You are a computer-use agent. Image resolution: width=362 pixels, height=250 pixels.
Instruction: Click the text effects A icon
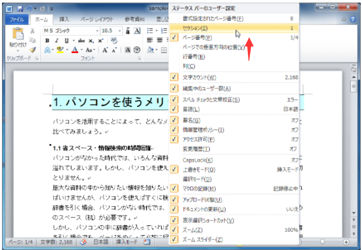[47, 50]
